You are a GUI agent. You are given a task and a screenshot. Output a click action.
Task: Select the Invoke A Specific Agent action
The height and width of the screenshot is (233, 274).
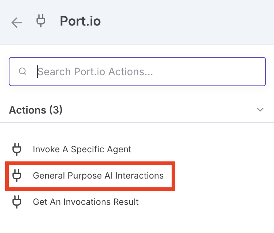pos(82,149)
